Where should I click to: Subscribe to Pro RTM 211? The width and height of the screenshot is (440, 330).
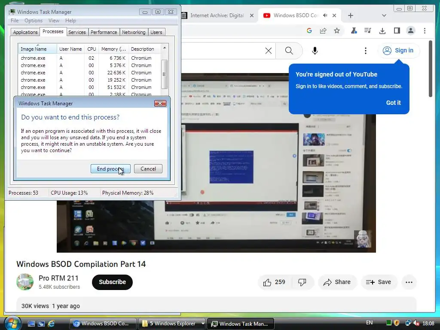[x=112, y=282]
